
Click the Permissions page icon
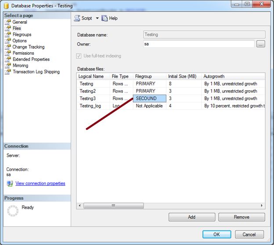[x=8, y=53]
